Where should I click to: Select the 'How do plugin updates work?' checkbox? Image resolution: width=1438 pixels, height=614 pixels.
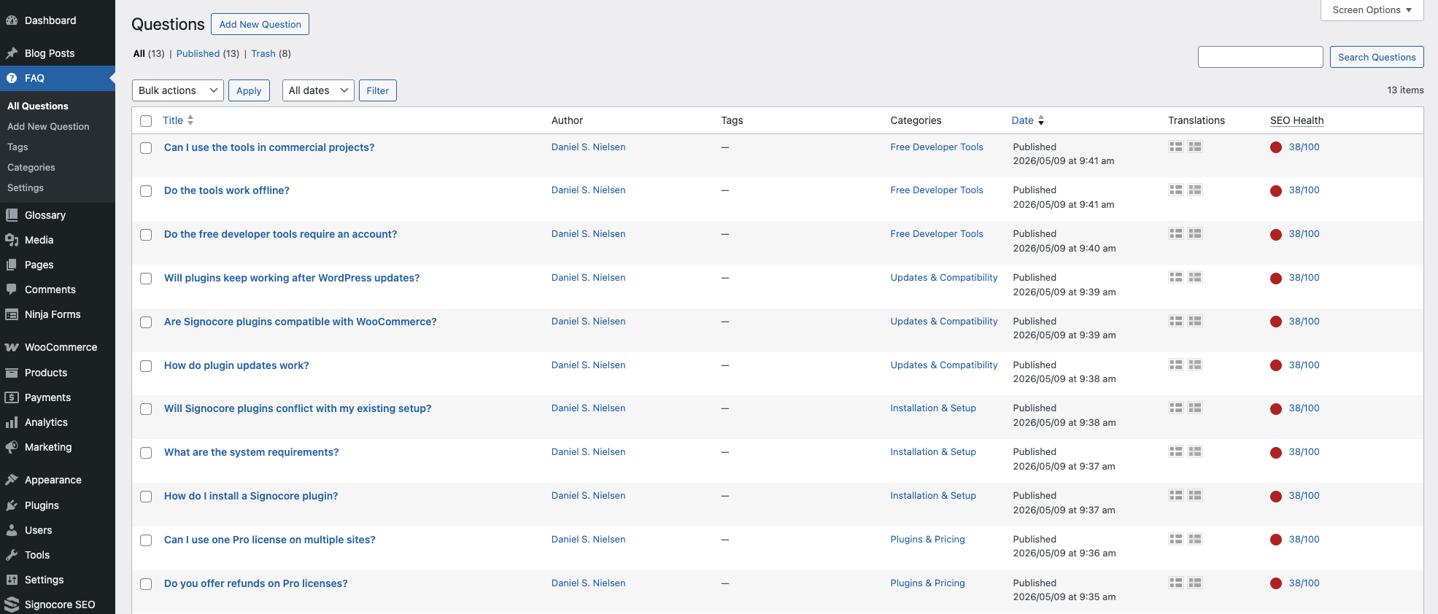pos(146,366)
